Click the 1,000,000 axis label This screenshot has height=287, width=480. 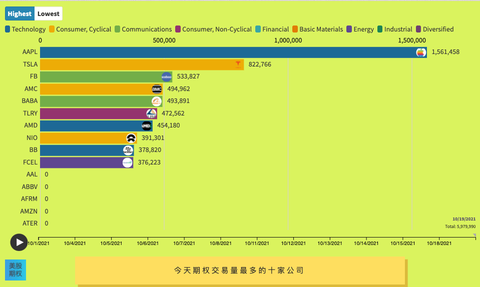[288, 40]
